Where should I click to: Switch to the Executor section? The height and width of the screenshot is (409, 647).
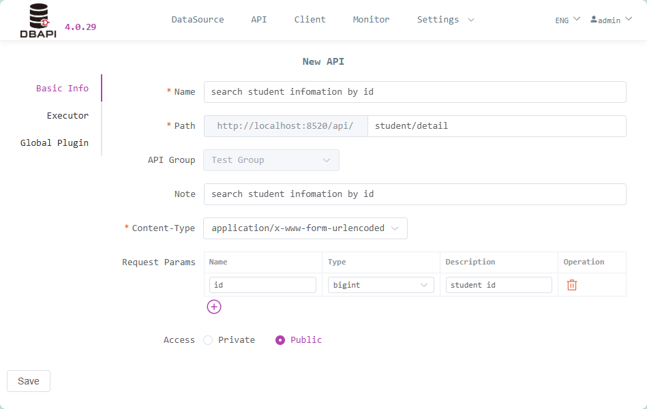[x=67, y=115]
